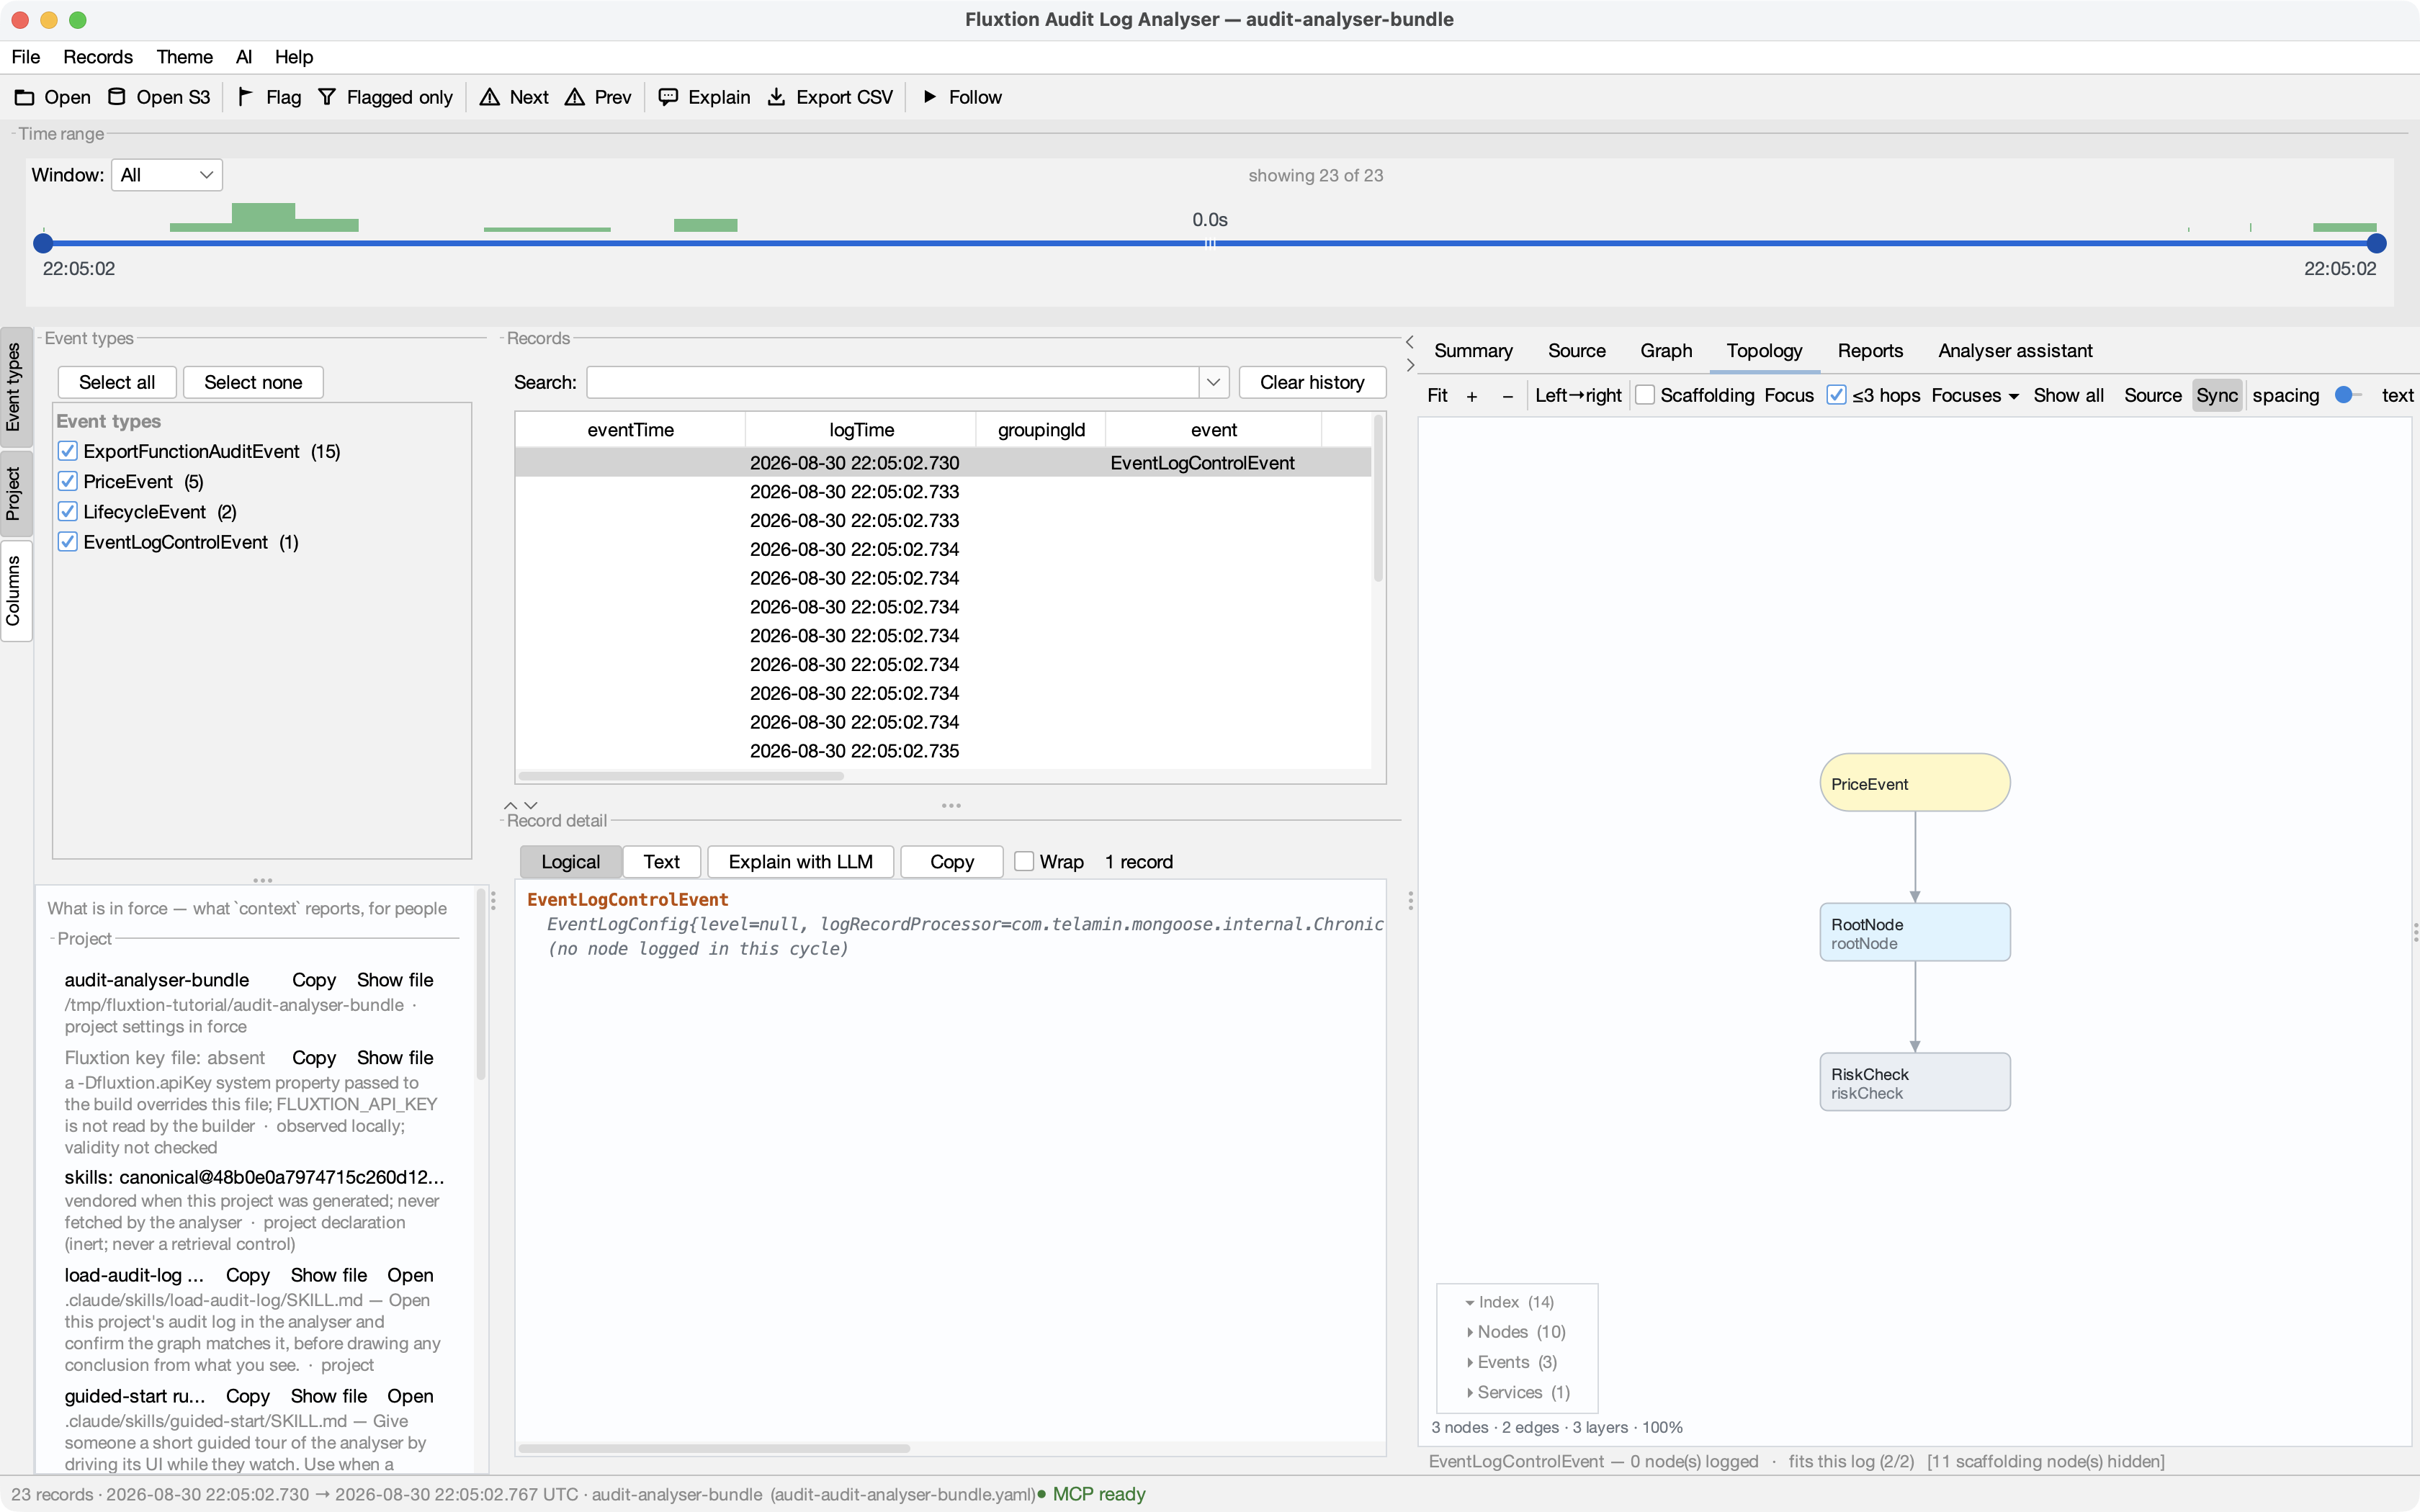Collapse the Index (14) tree section
This screenshot has height=1512, width=2420.
click(x=1470, y=1302)
